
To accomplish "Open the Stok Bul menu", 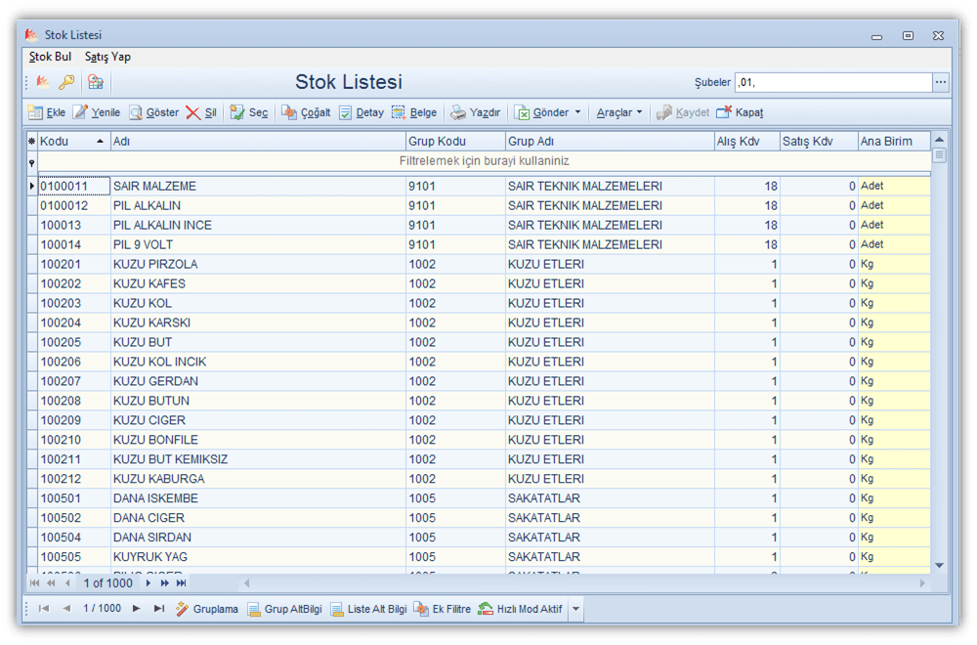I will (50, 57).
